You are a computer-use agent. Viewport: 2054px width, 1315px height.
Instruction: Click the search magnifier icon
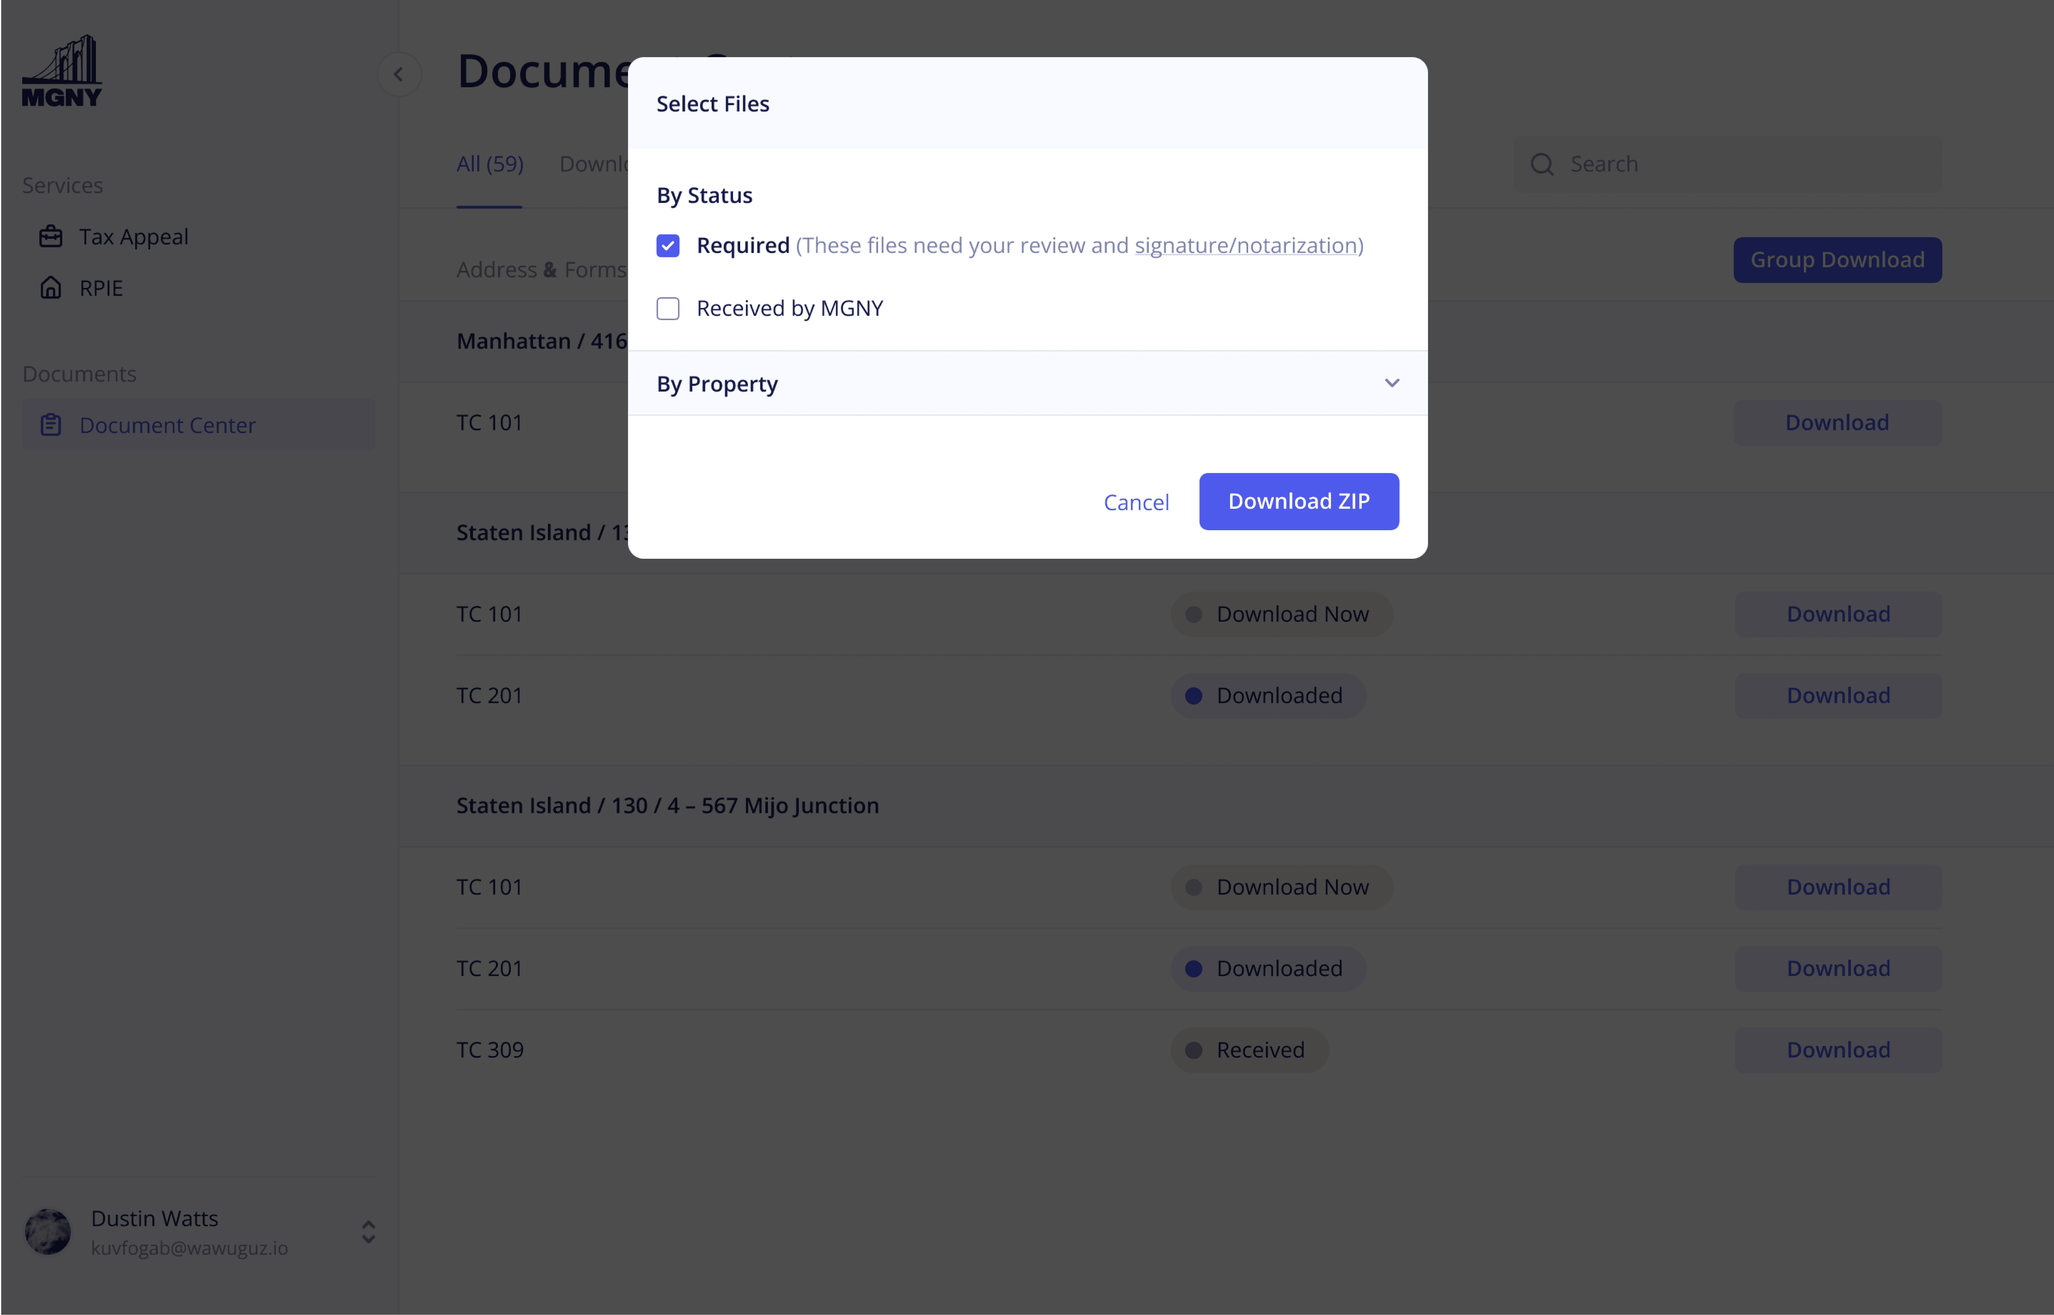click(x=1542, y=164)
